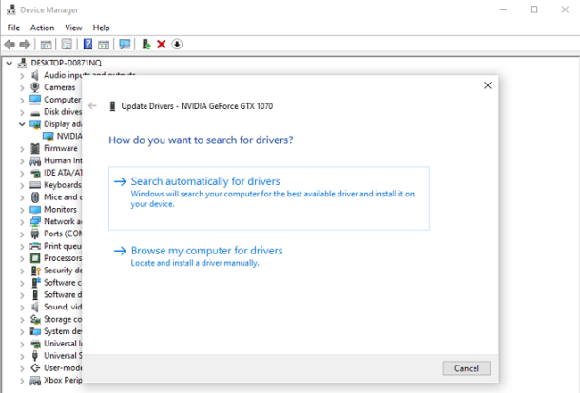Click the Cancel button

(467, 368)
